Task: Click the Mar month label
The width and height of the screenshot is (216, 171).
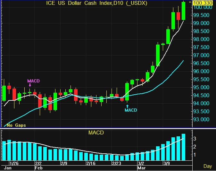Action: [x=142, y=168]
